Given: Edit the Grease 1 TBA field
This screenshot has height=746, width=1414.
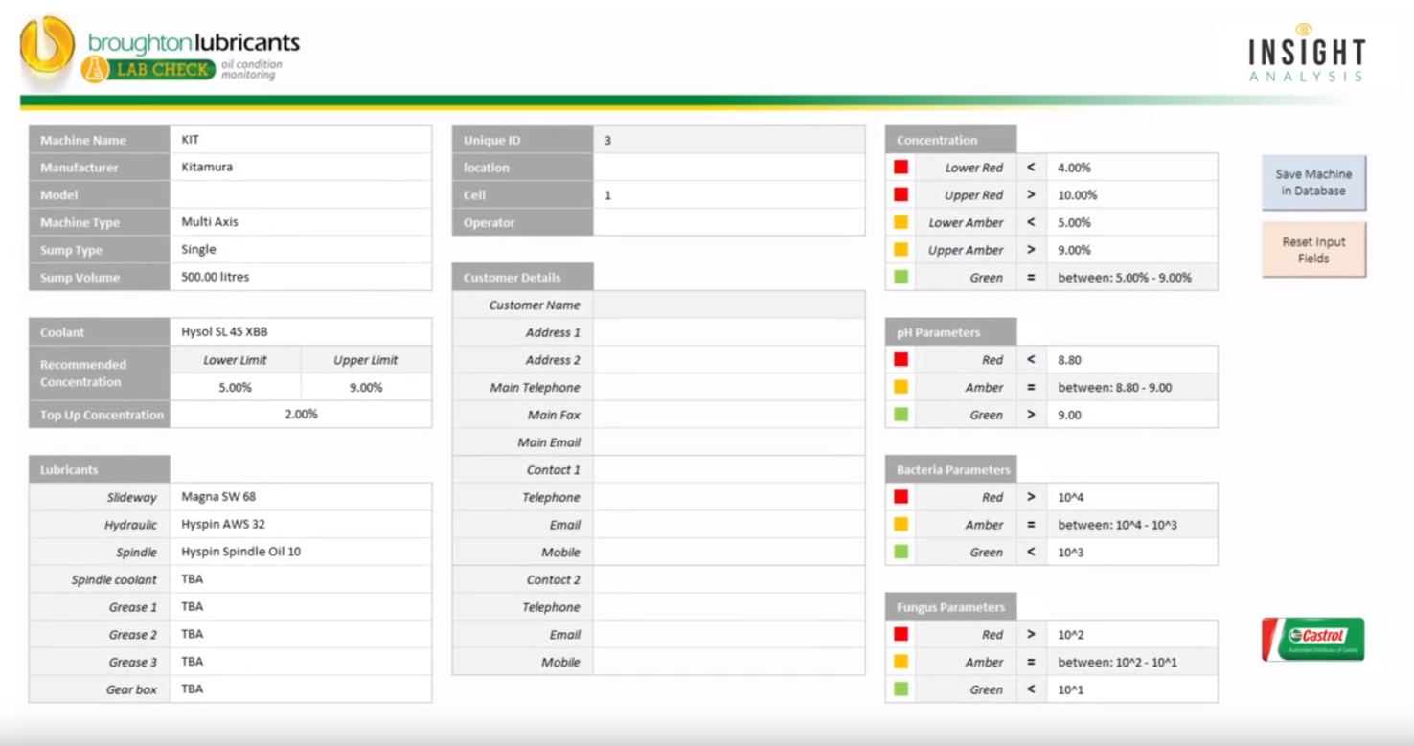Looking at the screenshot, I should coord(301,607).
